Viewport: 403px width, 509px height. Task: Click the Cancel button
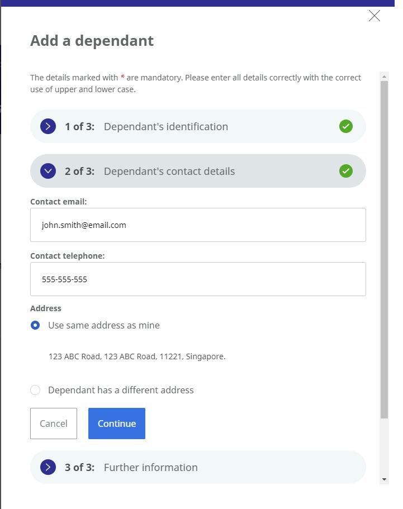pos(54,424)
